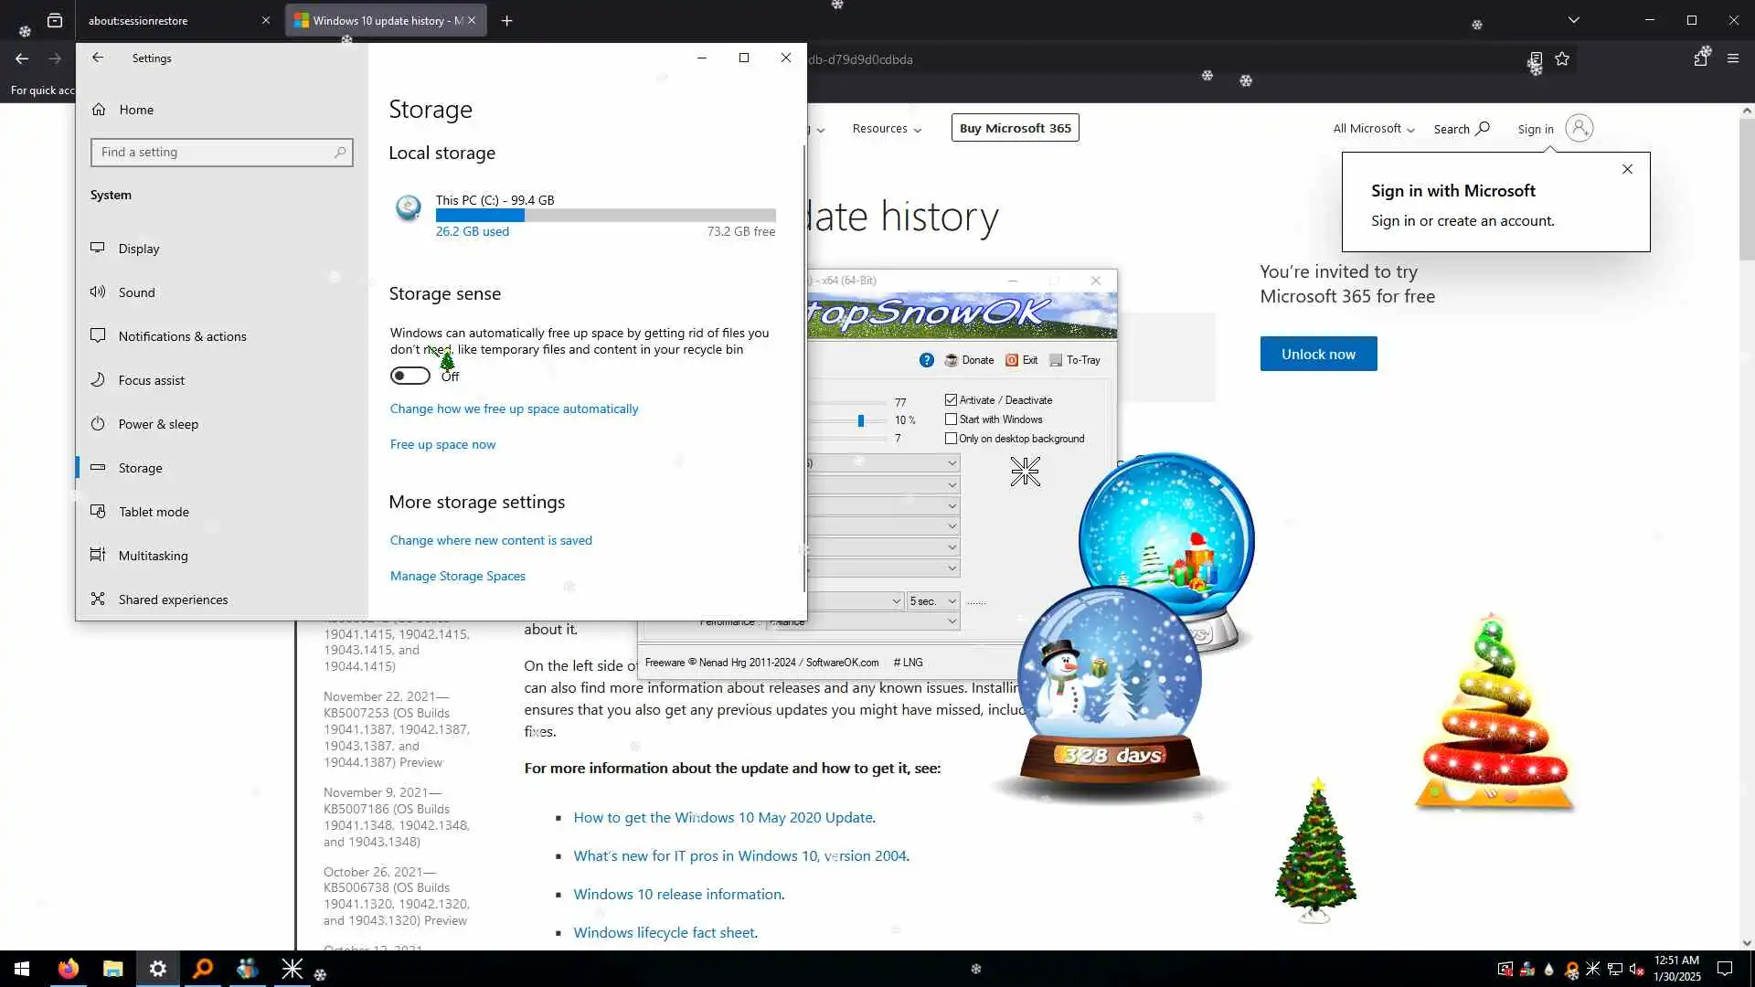Screen dimensions: 1755x987
Task: Expand the All Microsoft dropdown
Action: [x=1373, y=129]
